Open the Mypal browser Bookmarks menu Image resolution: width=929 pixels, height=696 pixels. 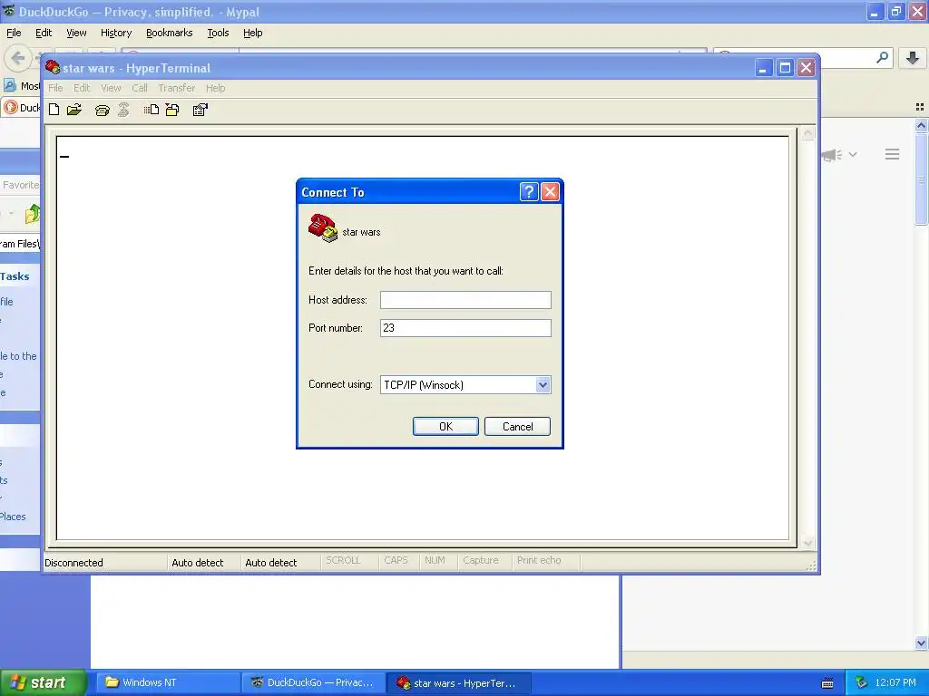170,34
